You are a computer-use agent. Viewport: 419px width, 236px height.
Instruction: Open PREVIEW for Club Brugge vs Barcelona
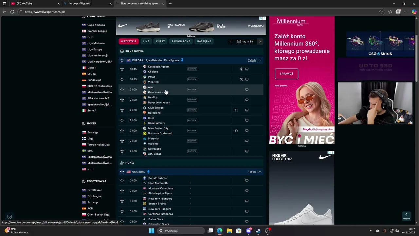coord(192,110)
